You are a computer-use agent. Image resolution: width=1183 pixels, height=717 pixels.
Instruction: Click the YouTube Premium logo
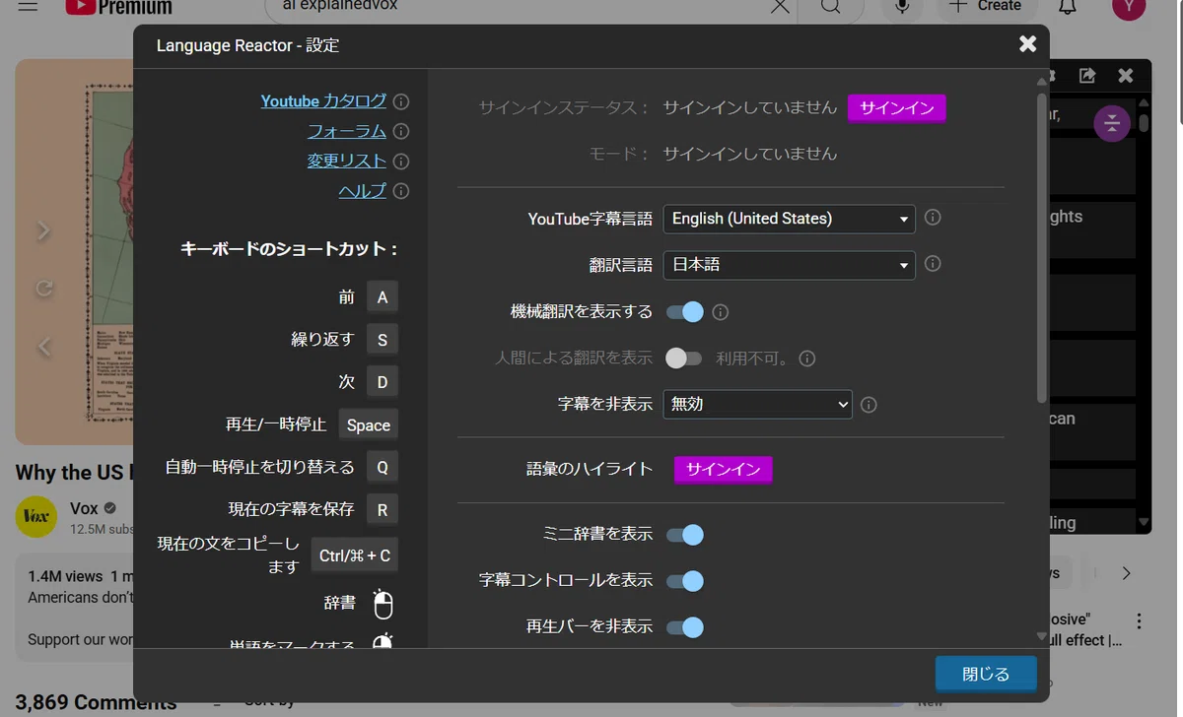pos(119,7)
